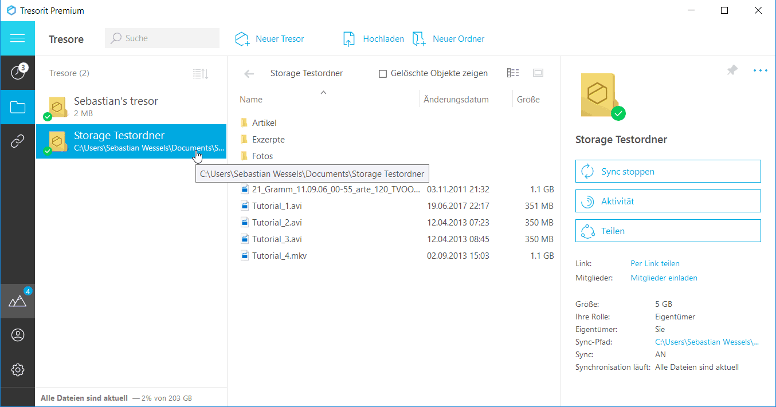The width and height of the screenshot is (776, 407).
Task: Open the user profile icon
Action: tap(17, 335)
